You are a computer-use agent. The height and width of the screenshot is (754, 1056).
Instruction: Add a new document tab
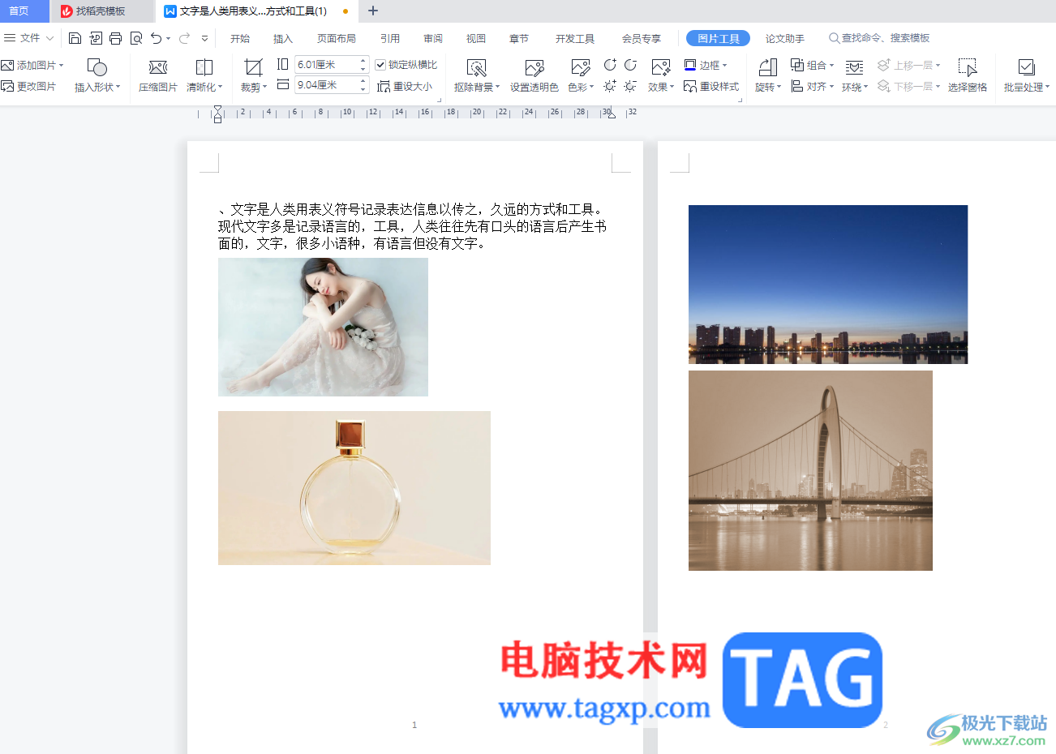click(x=373, y=11)
